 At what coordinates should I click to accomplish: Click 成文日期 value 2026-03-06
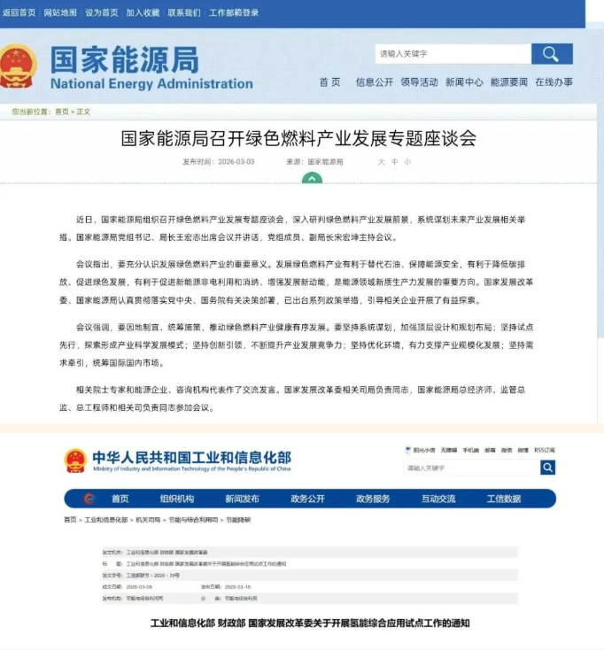139,587
